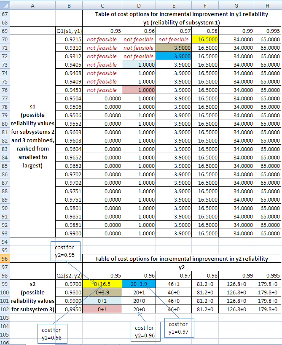Click the y1 reliability table title cell

182,14
